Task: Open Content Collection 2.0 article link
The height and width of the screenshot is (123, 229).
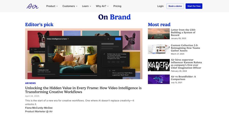Action: click(185, 48)
